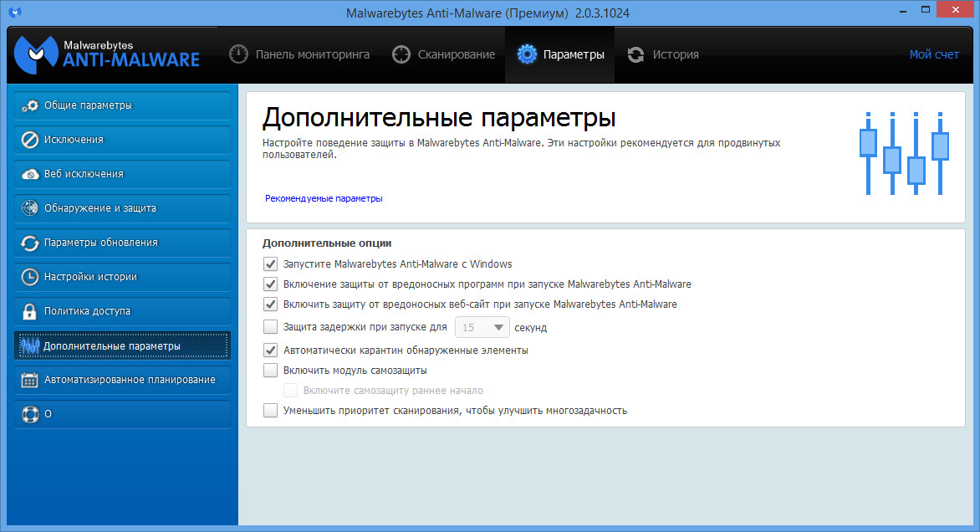Click the scan crosshair icon

tap(401, 54)
